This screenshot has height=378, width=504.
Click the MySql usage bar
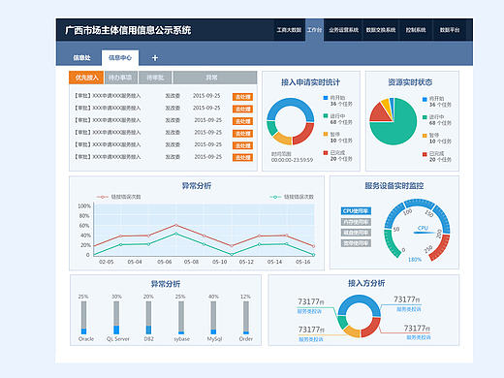tap(213, 318)
